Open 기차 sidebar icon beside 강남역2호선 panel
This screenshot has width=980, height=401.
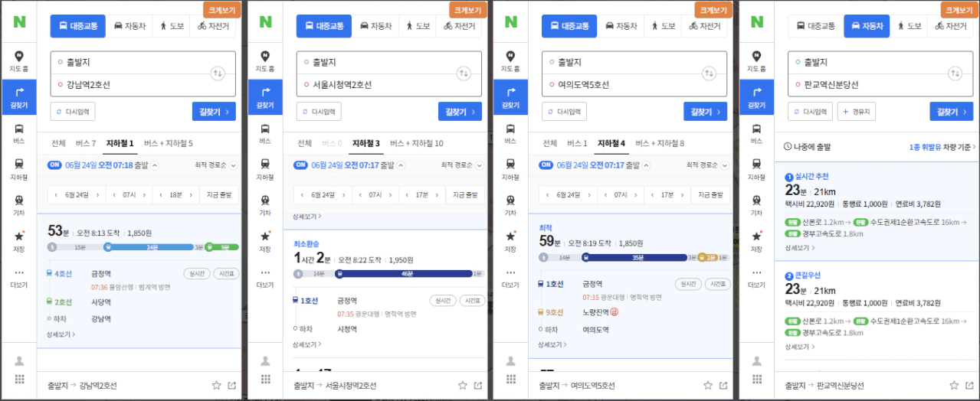19,204
